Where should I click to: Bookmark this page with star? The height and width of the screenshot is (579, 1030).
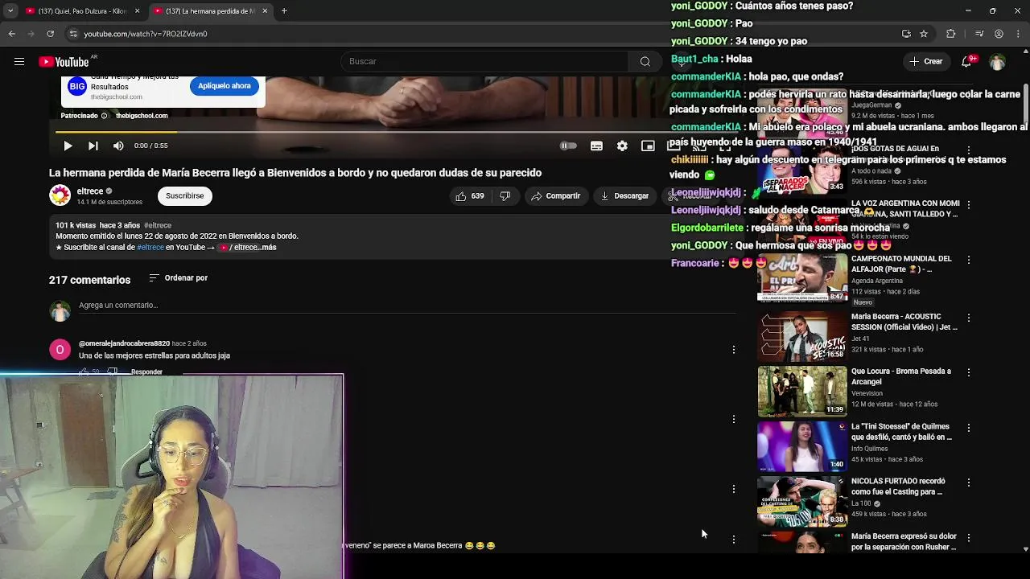point(924,34)
